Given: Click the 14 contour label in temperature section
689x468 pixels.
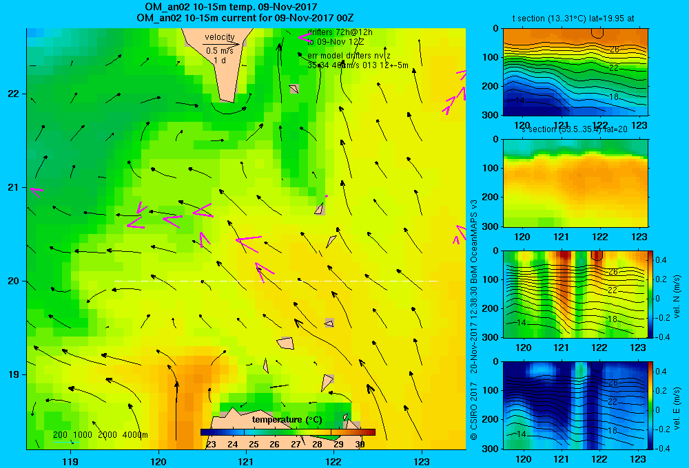Looking at the screenshot, I should point(520,100).
